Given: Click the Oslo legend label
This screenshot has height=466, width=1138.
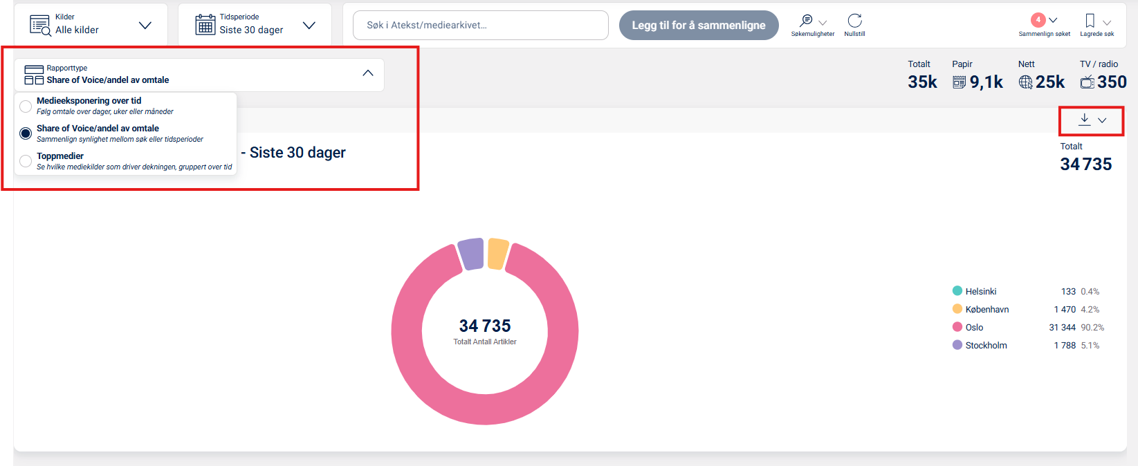Looking at the screenshot, I should [x=974, y=327].
